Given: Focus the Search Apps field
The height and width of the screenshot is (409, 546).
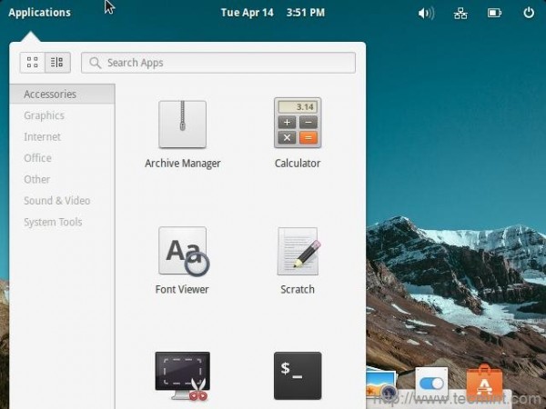Looking at the screenshot, I should coord(218,63).
